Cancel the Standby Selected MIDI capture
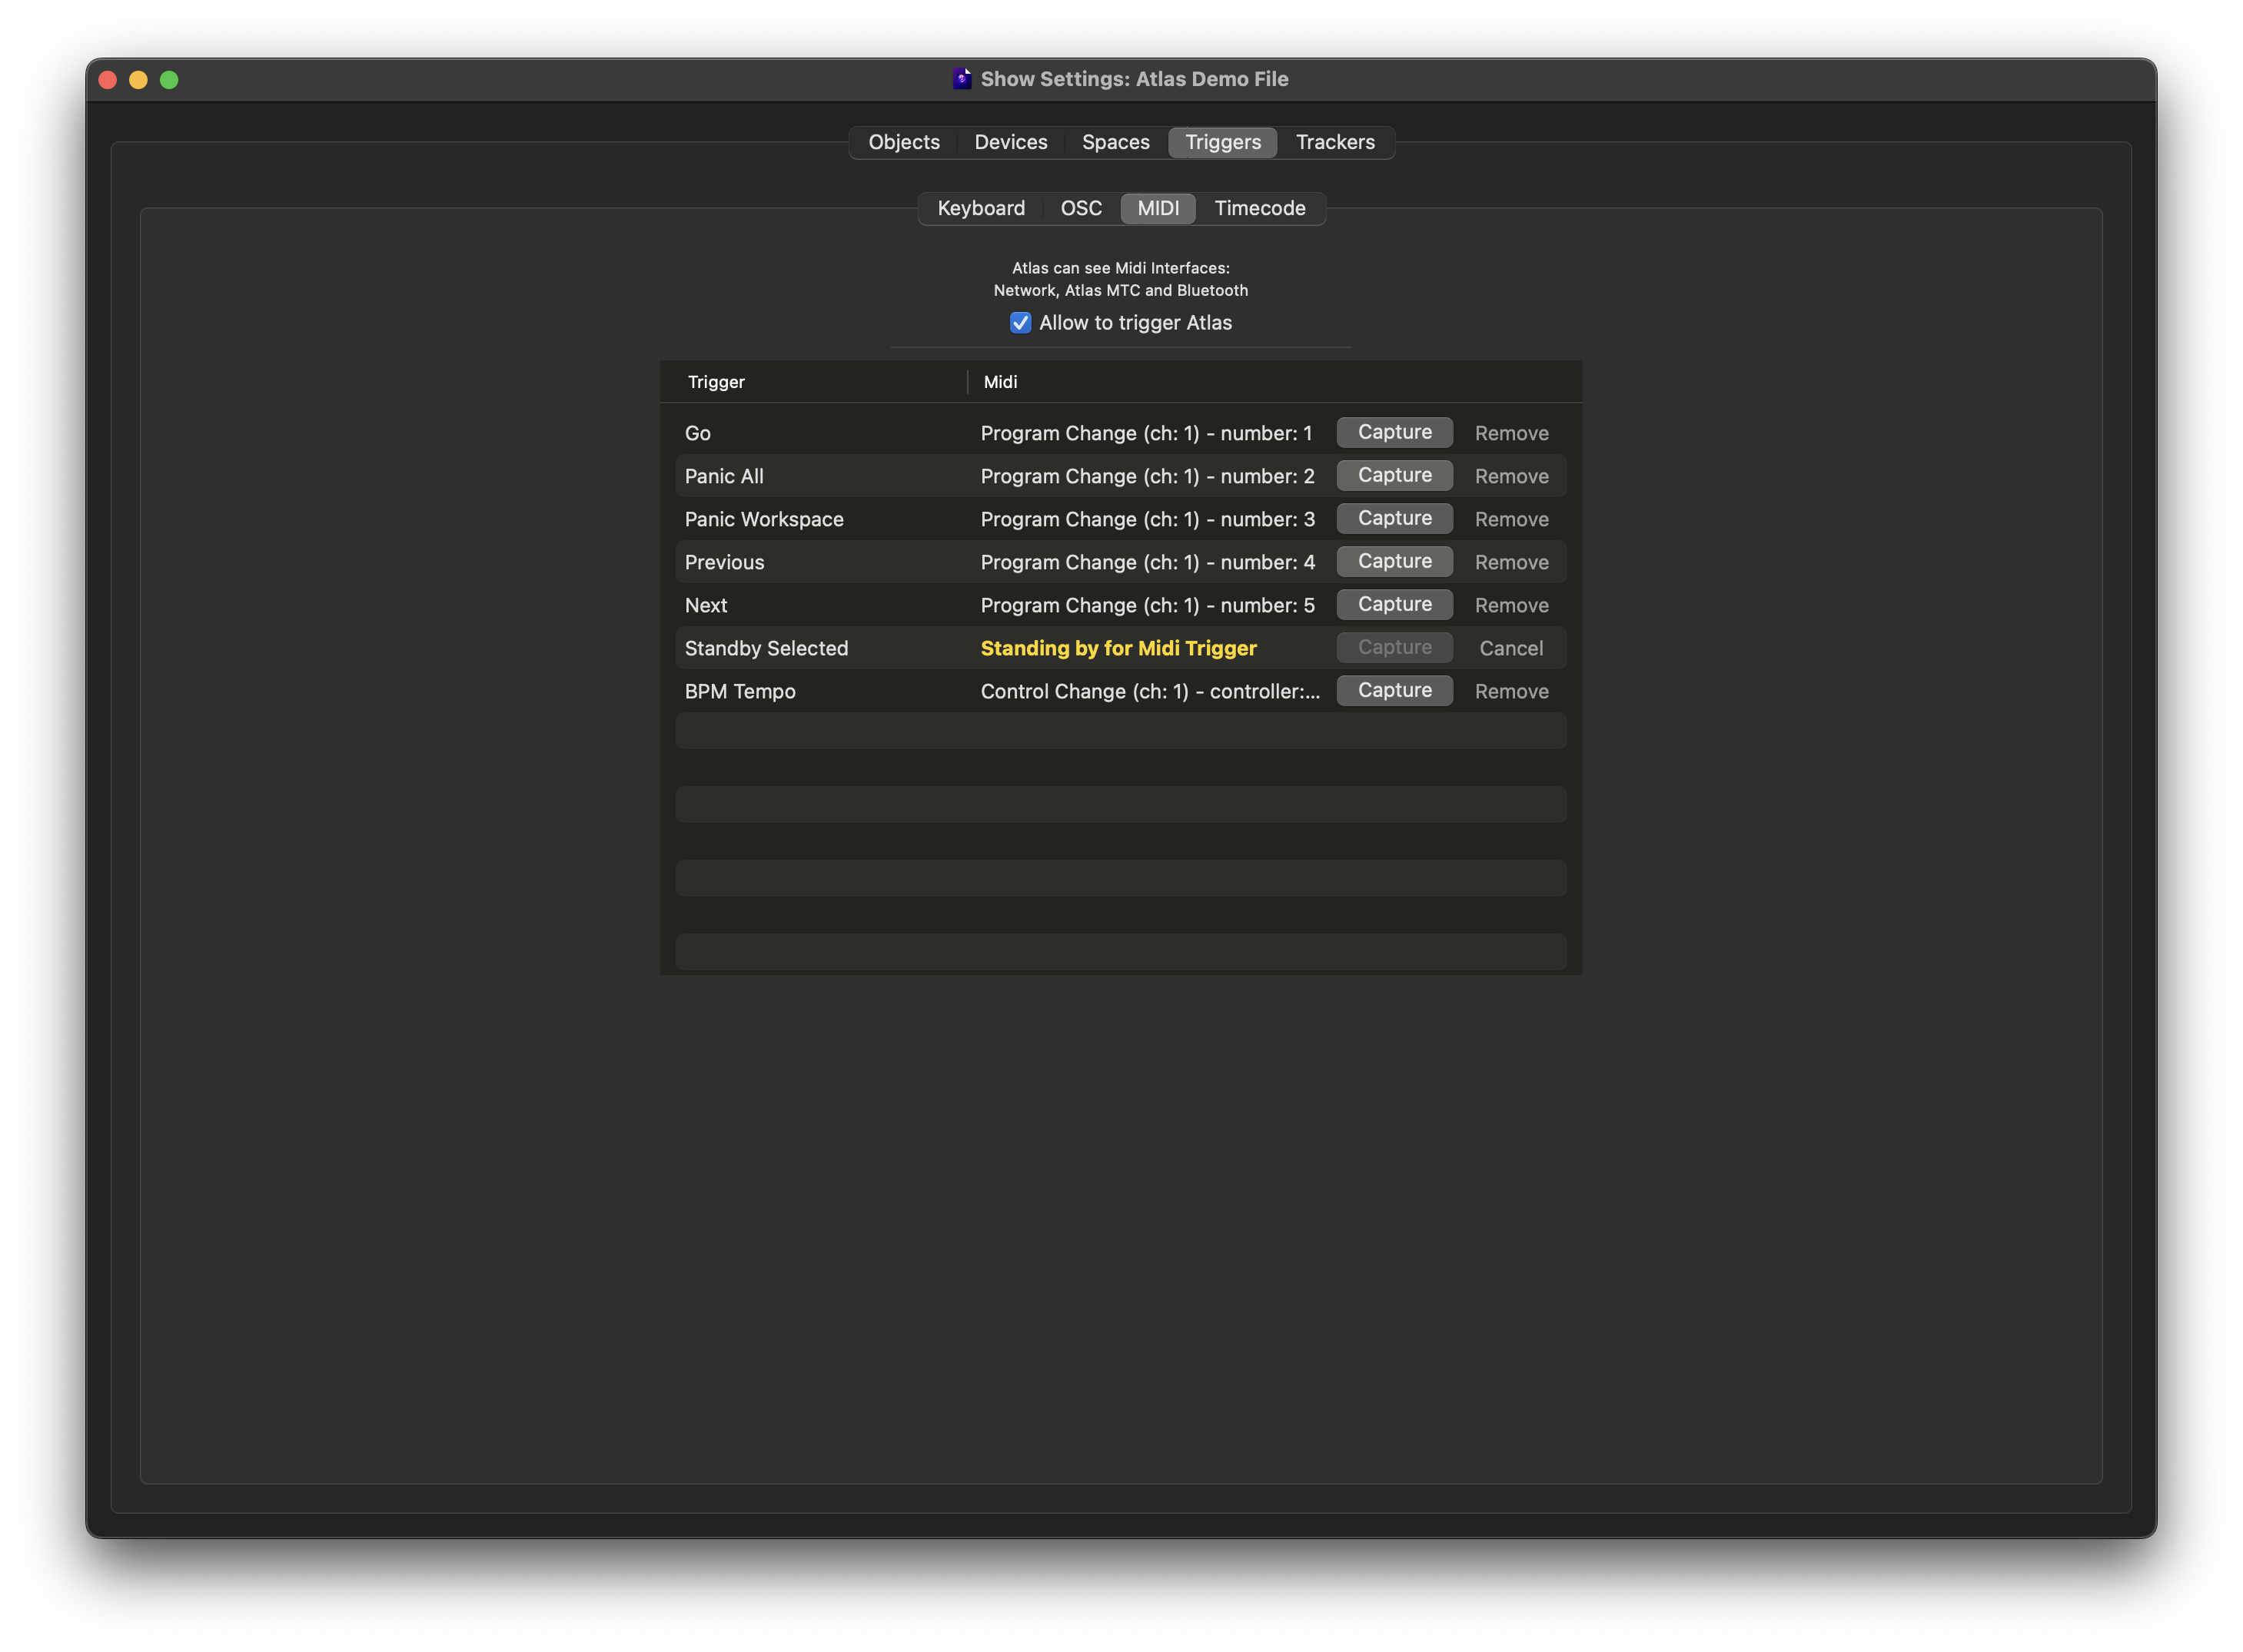 (x=1510, y=648)
